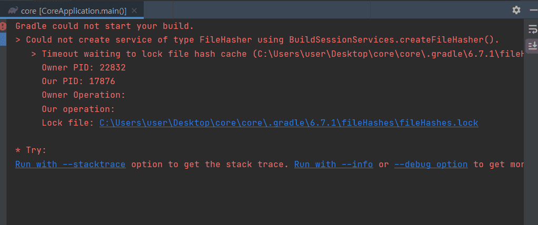Click the red error icon in left gutter
This screenshot has width=538, height=225.
tap(3, 26)
